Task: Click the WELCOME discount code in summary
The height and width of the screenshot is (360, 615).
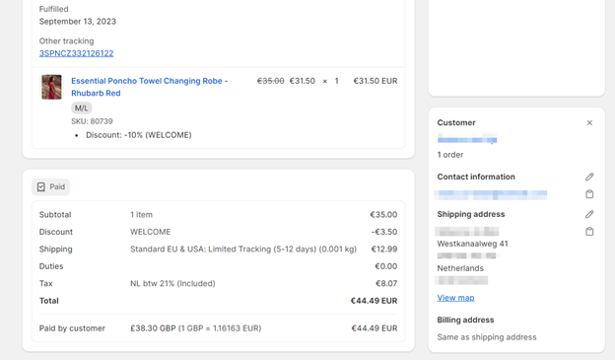Action: (150, 232)
